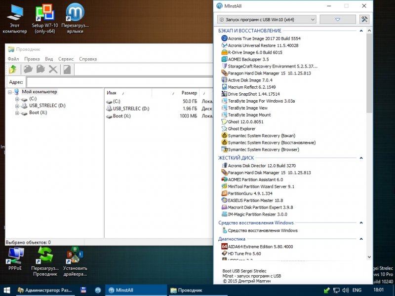Screen dimensions: 395x296
Task: Click MInstAll list scroll down arrow
Action: (x=369, y=257)
